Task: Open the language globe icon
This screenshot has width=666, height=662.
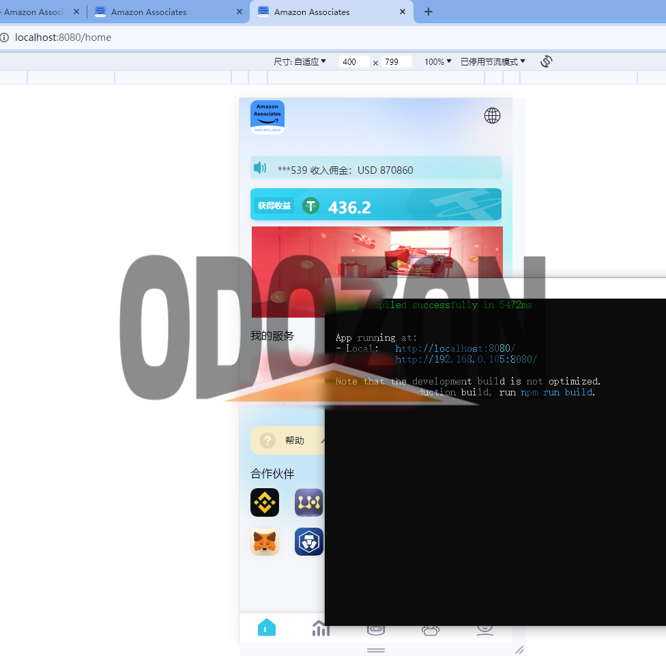Action: (x=492, y=115)
